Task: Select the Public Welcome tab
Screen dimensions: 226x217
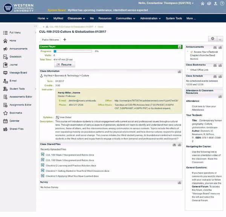Action: 50,40
